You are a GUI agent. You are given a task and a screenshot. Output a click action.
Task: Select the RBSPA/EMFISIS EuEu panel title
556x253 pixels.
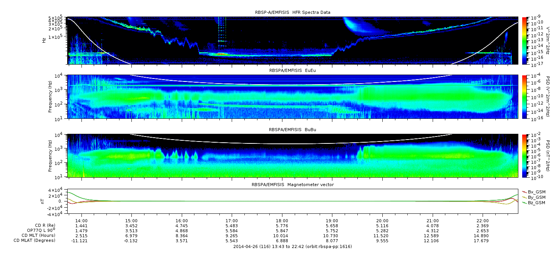[x=292, y=71]
